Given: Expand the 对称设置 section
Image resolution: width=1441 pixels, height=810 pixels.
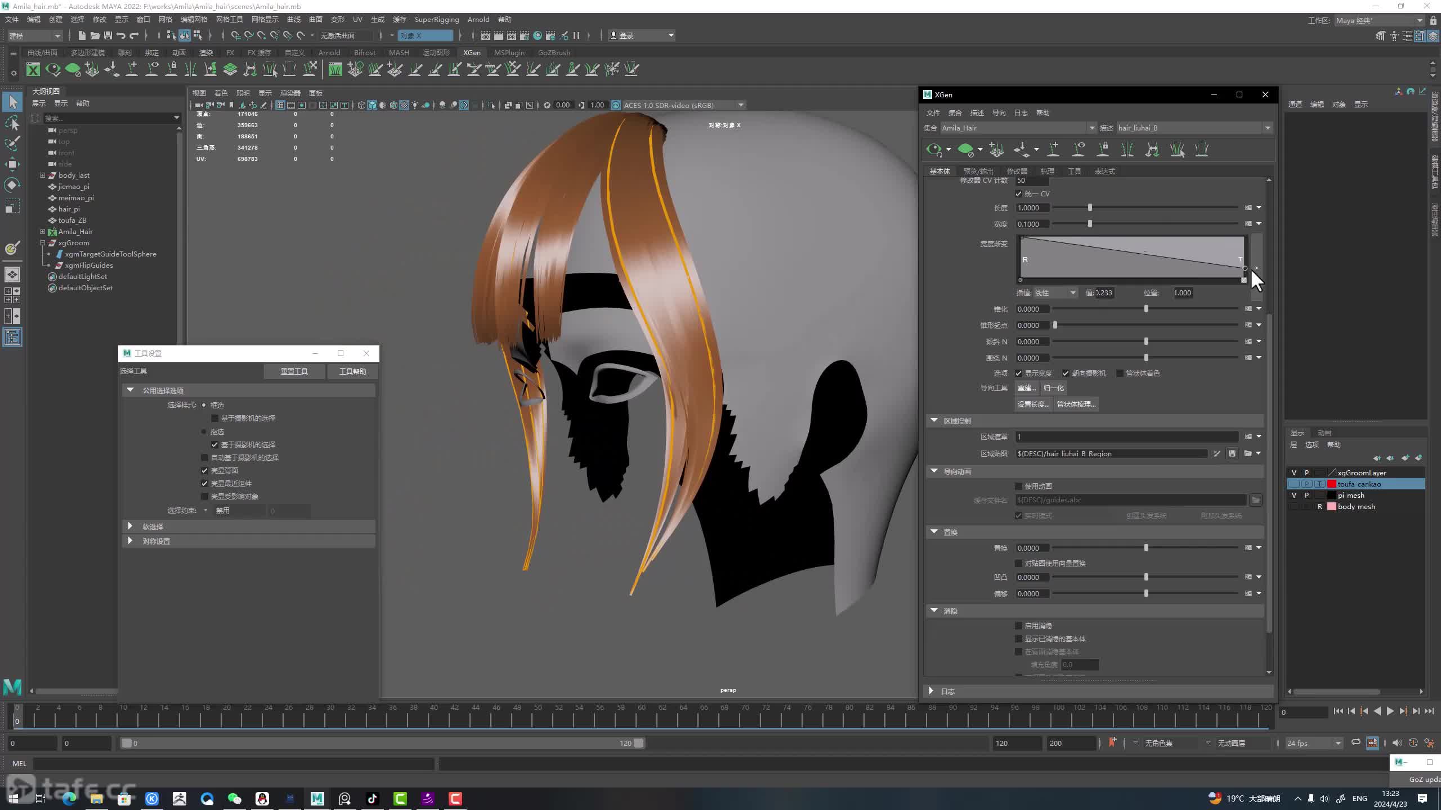Looking at the screenshot, I should click(x=131, y=541).
